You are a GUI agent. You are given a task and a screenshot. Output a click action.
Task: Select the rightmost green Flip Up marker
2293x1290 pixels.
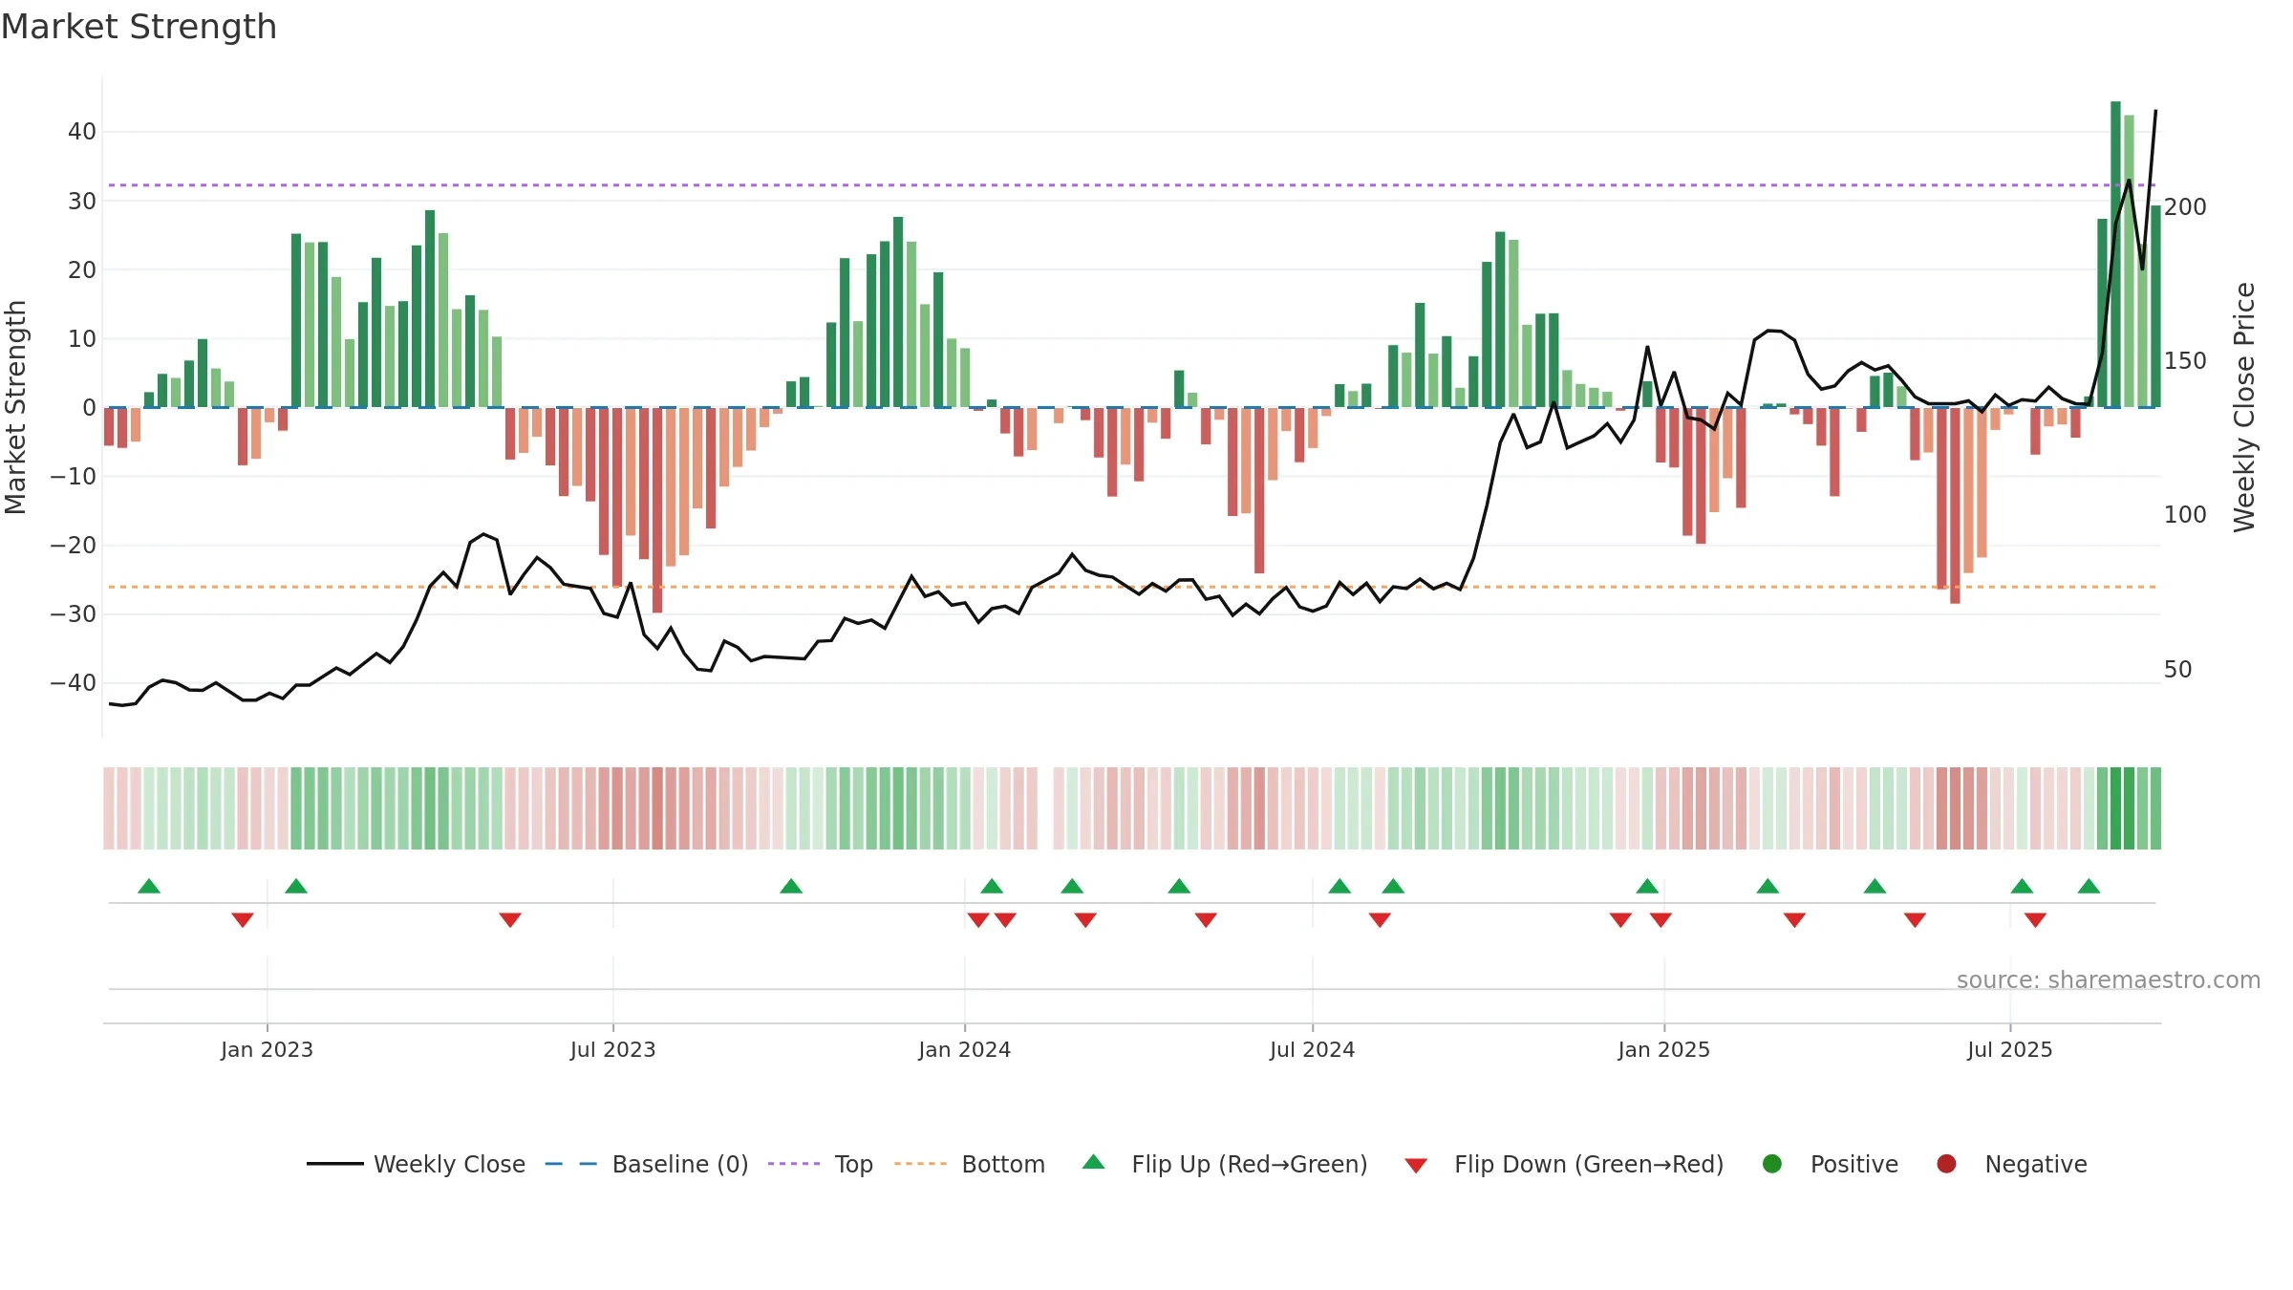(x=2089, y=886)
